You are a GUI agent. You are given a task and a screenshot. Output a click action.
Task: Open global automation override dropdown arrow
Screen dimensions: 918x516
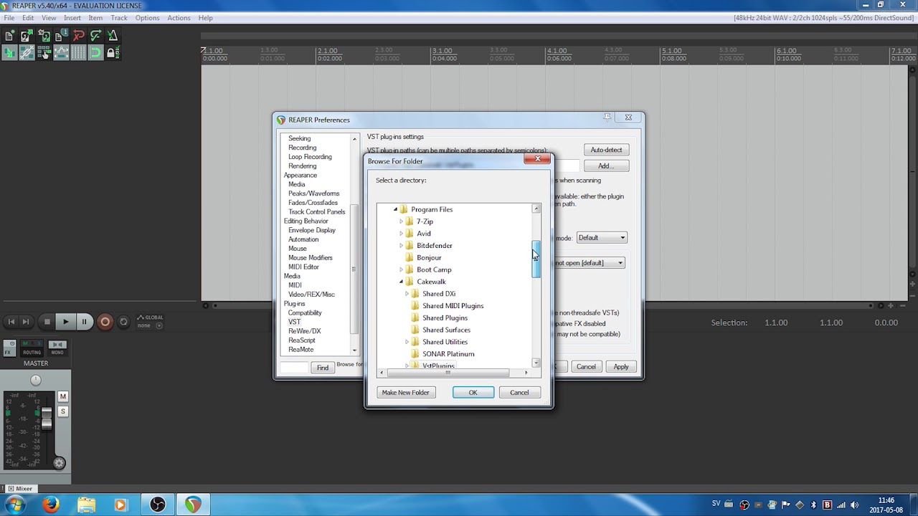pos(159,325)
